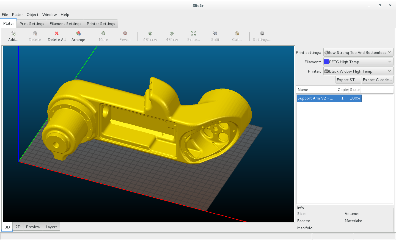Click the More copies icon
The image size is (396, 240).
103,34
